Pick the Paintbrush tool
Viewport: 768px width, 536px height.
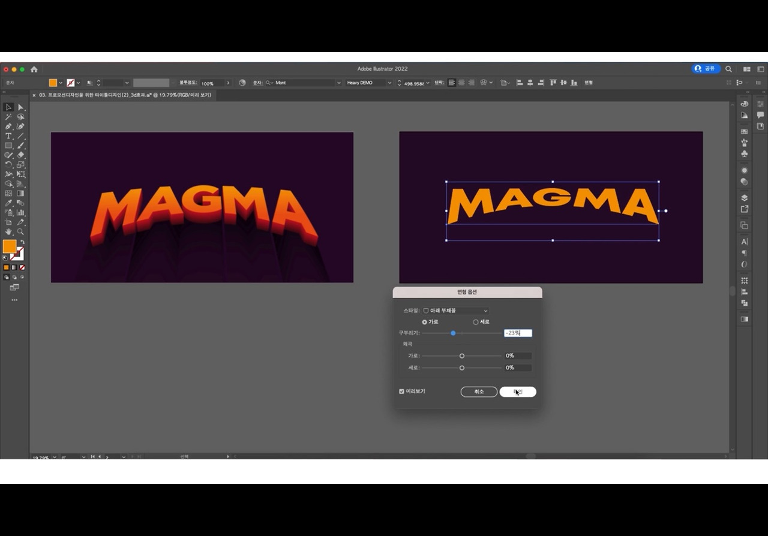coord(20,146)
